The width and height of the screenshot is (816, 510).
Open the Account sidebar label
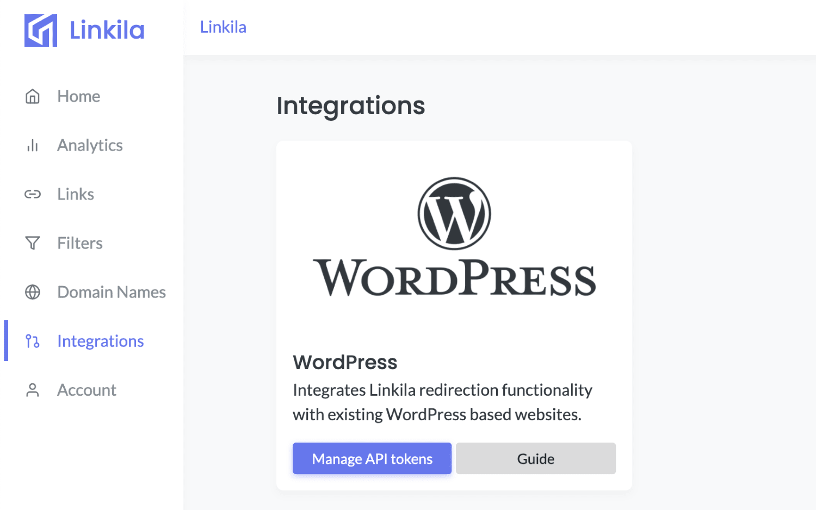tap(86, 390)
